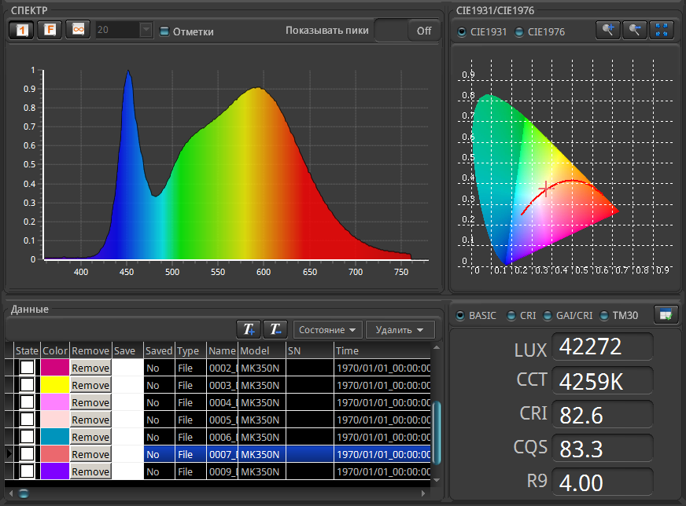This screenshot has width=686, height=506.
Task: Open the Состояние dropdown
Action: pos(327,330)
